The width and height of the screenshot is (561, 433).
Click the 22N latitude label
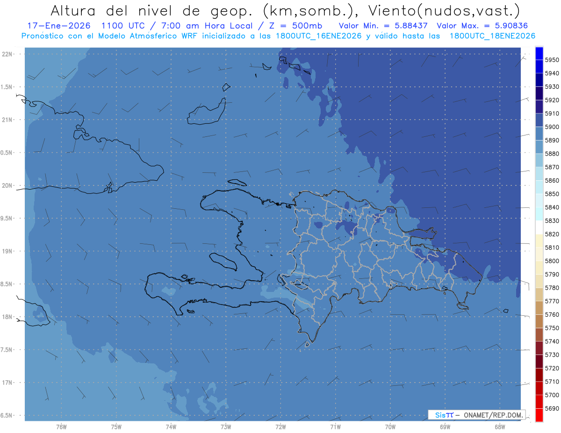click(x=7, y=54)
